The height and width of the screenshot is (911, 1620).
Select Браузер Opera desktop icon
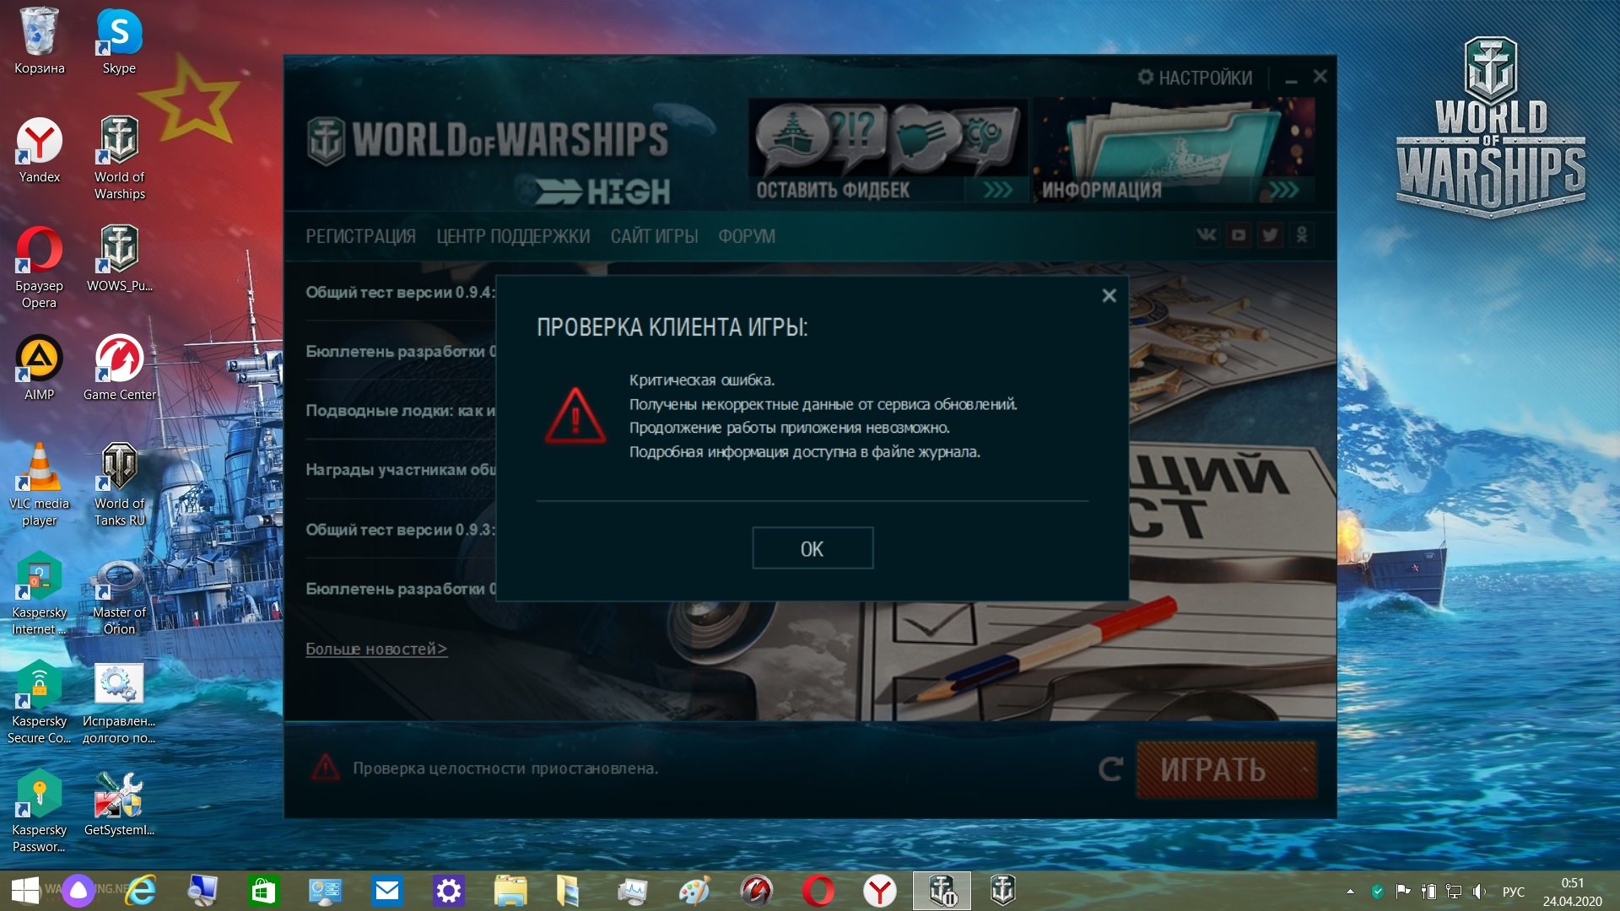click(39, 267)
